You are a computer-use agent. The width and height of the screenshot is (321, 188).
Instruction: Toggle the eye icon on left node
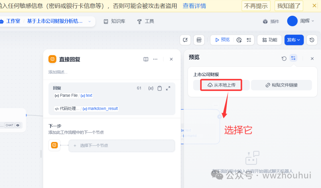coord(18,125)
